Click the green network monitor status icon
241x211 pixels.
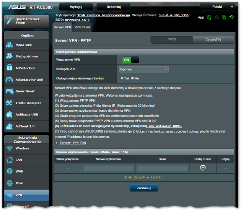[224, 17]
